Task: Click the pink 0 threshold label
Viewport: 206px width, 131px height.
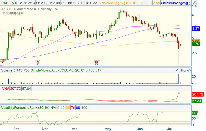Action: coord(58,108)
